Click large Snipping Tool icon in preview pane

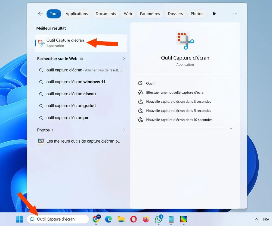point(185,40)
